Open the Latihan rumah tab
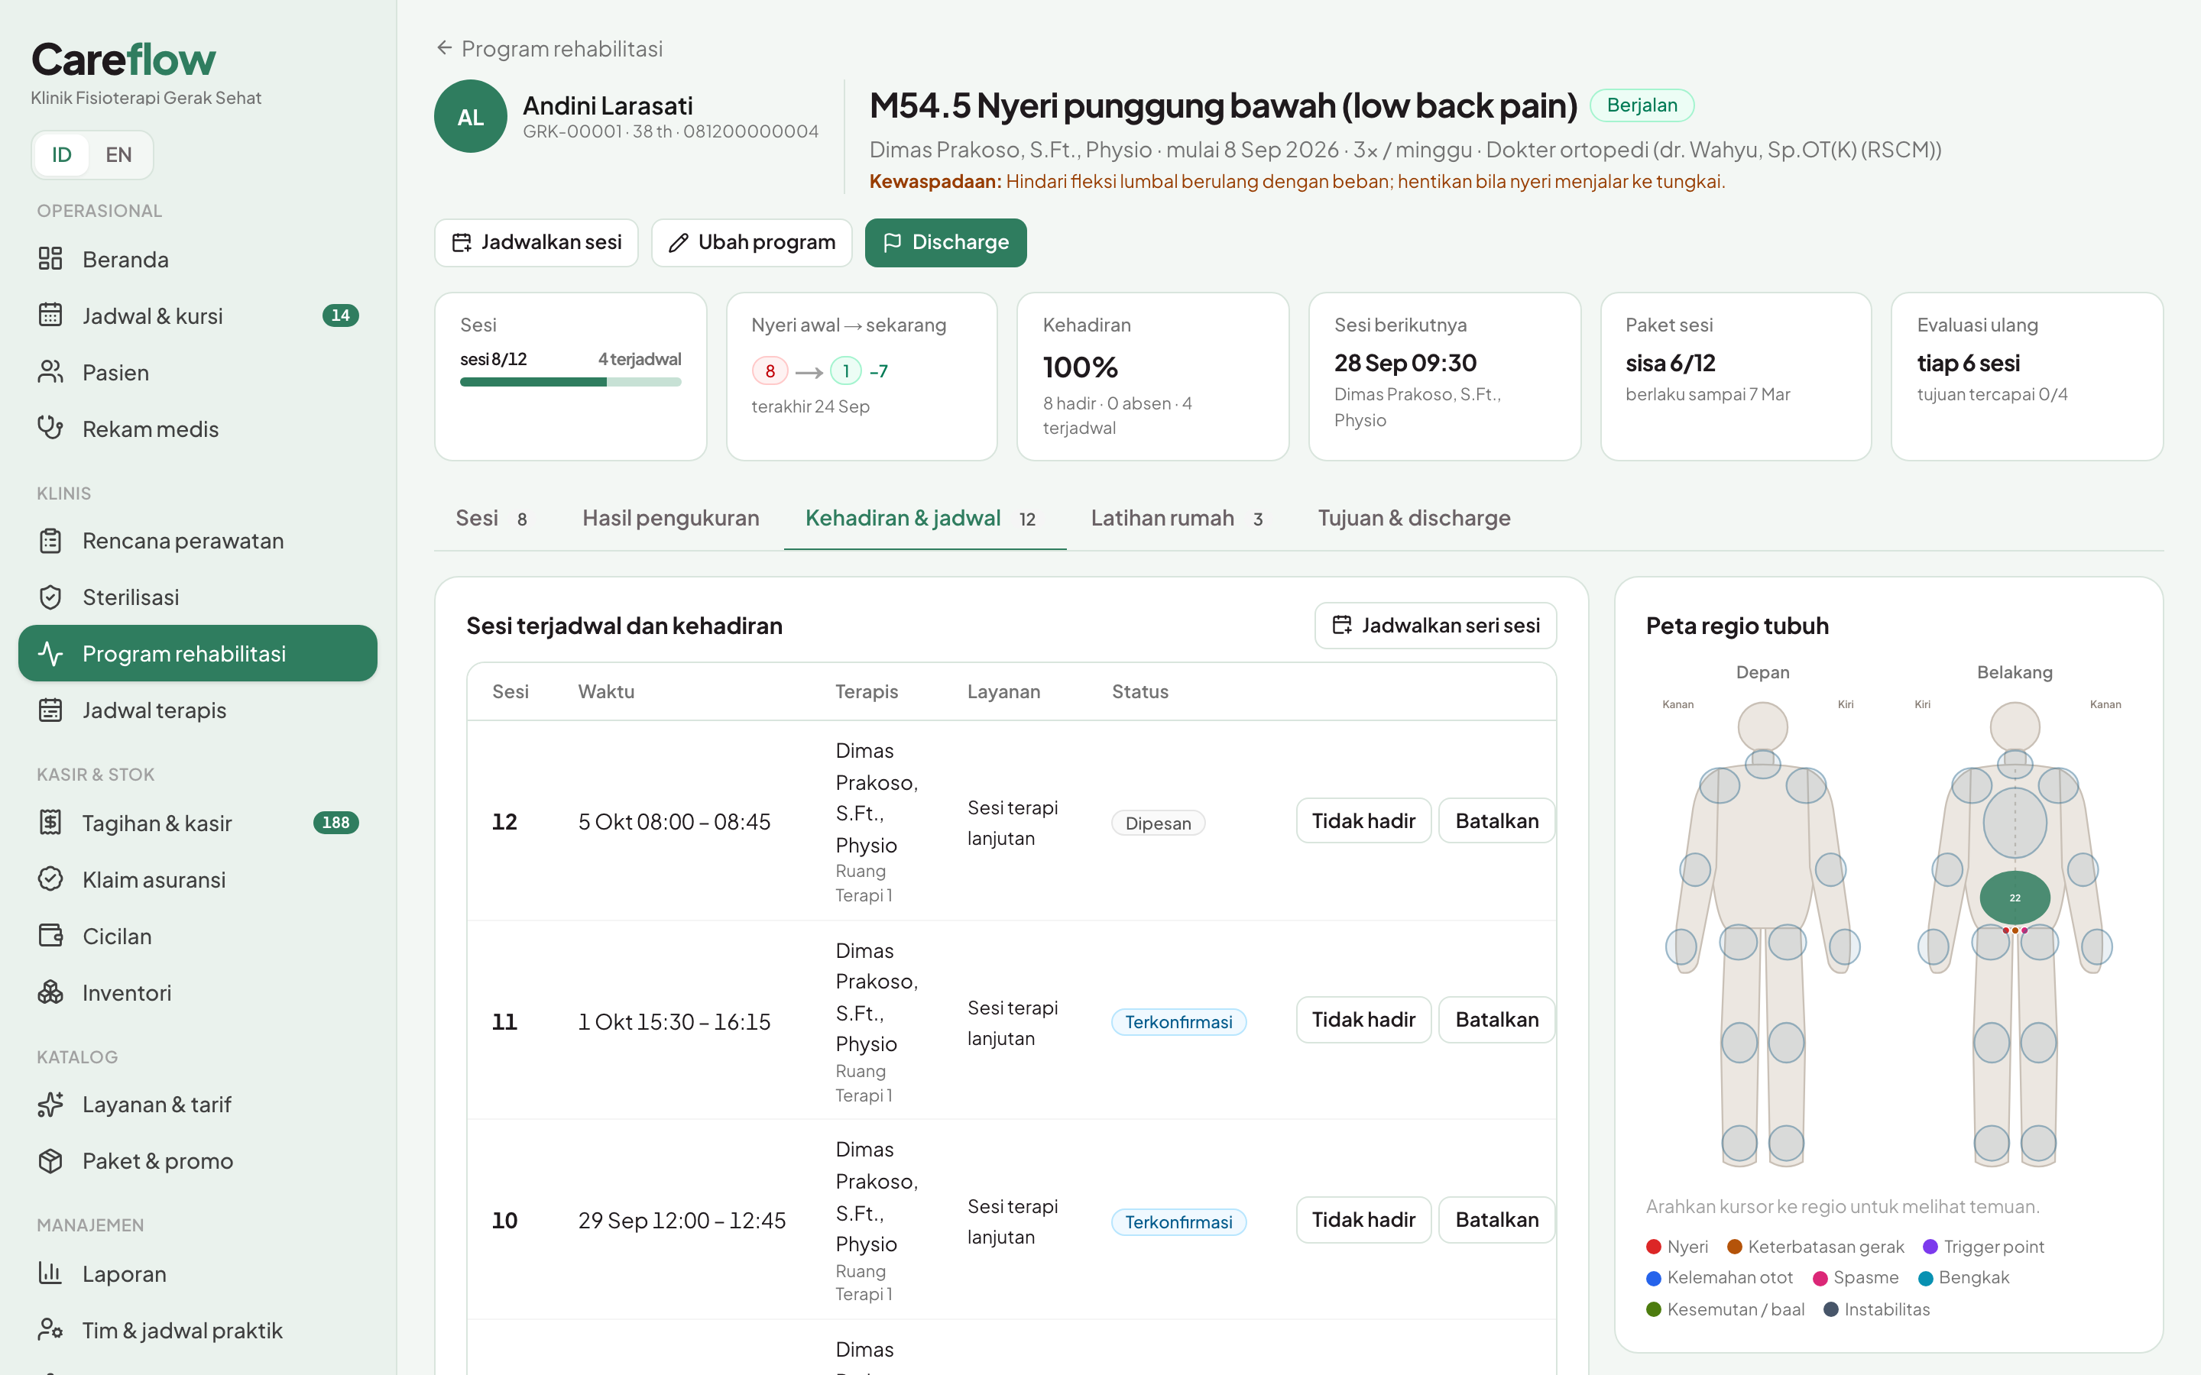 (x=1177, y=519)
